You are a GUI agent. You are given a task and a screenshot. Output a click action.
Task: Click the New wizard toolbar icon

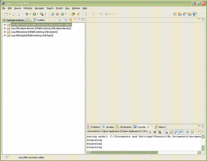[6, 14]
